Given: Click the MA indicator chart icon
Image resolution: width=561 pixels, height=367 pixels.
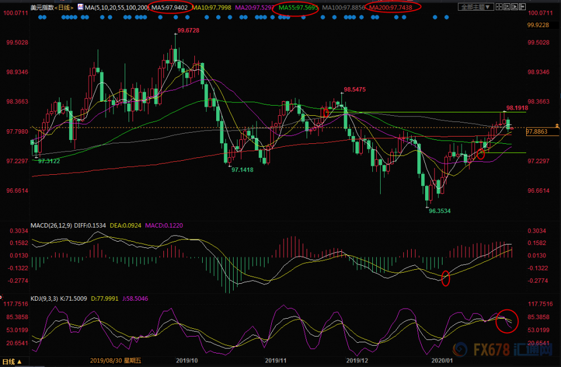Looking at the screenshot, I should pos(80,7).
